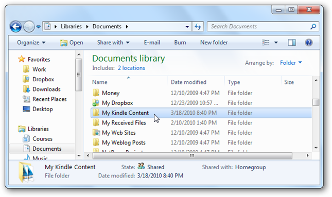Expand the arrow after Documents breadcrumb

point(127,27)
